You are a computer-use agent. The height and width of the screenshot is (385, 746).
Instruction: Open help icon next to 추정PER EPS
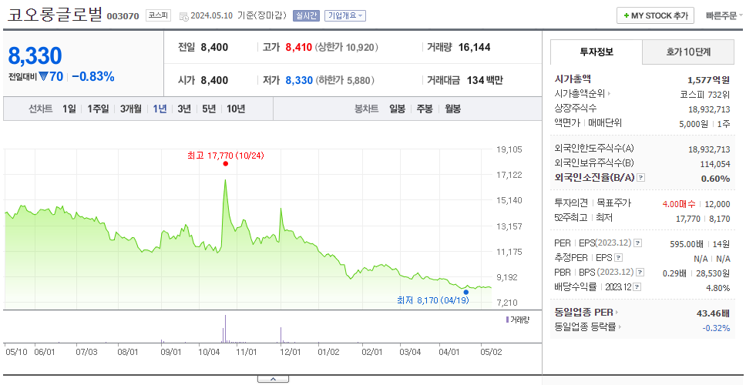(x=618, y=258)
